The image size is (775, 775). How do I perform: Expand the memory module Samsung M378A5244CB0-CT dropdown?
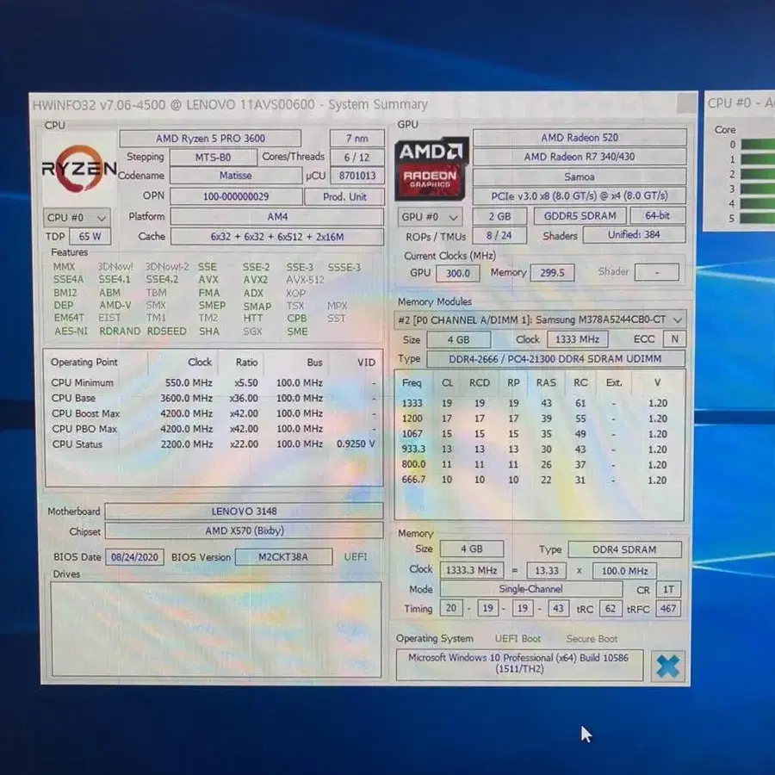tap(540, 319)
